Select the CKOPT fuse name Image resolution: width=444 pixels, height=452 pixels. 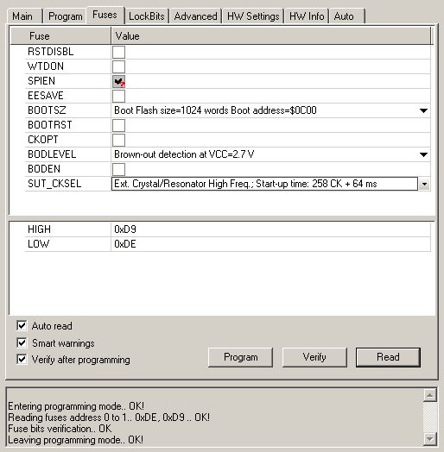tap(42, 140)
